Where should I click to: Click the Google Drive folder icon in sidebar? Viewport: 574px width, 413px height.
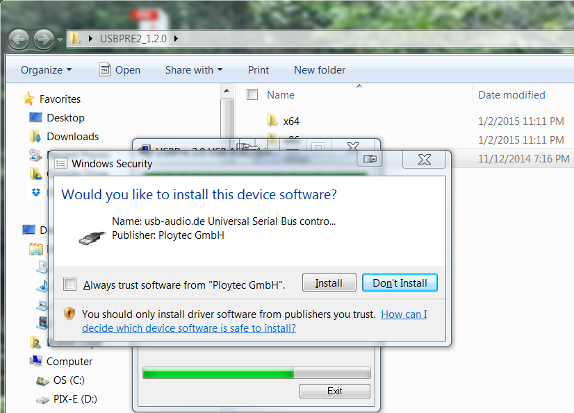pyautogui.click(x=35, y=174)
